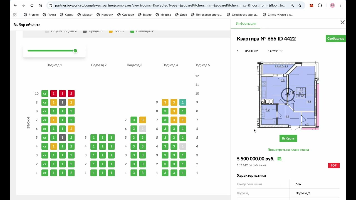The height and width of the screenshot is (200, 356).
Task: Click the calculator icon beside the price
Action: [x=280, y=159]
